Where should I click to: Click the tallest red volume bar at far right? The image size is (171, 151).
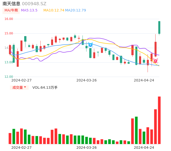[x=159, y=120]
